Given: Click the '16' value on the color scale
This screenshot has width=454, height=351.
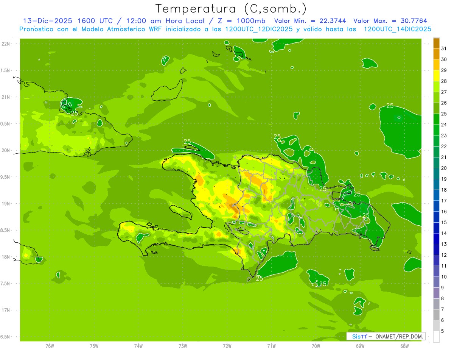Looking at the screenshot, I should (444, 212).
